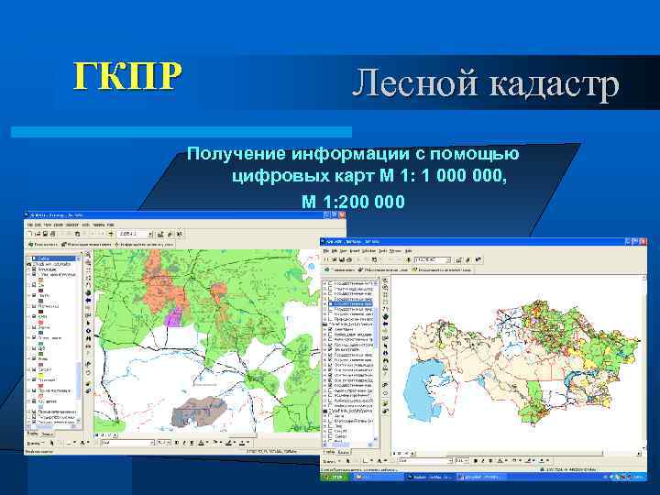660x495 pixels.
Task: Open Selection menu in left ArcMap window
Action: point(72,225)
